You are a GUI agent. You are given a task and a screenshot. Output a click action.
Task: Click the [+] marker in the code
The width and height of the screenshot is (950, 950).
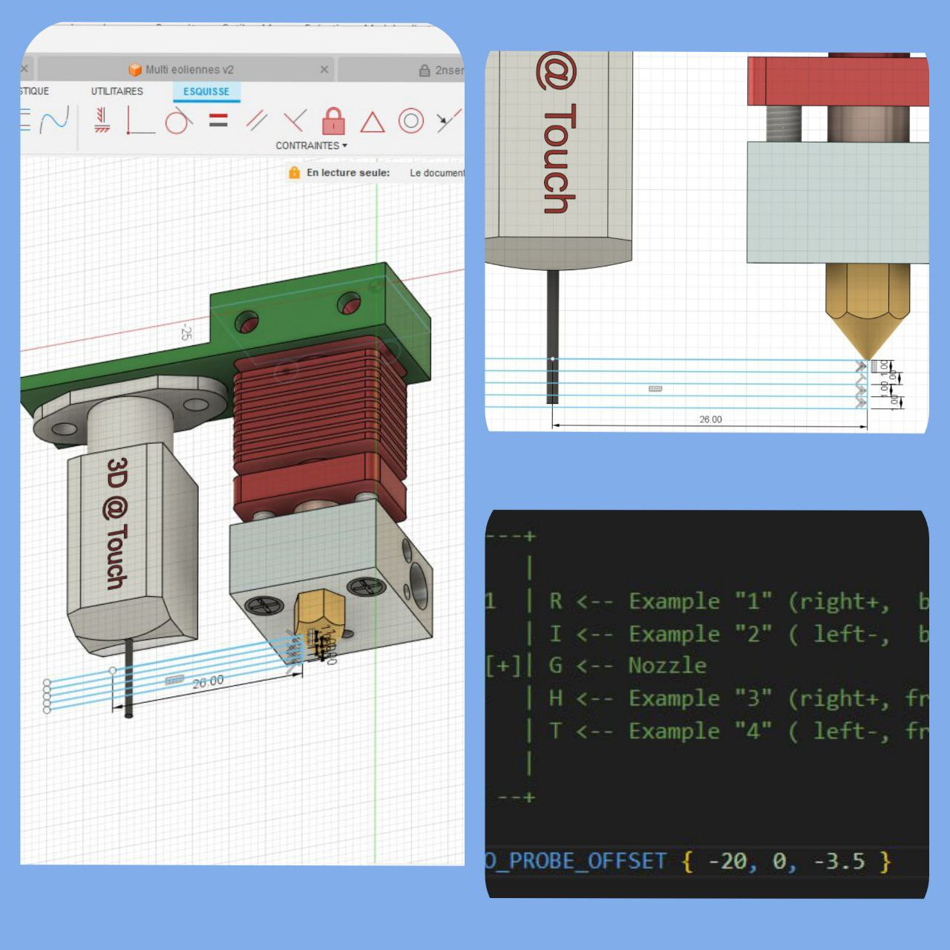pyautogui.click(x=504, y=665)
